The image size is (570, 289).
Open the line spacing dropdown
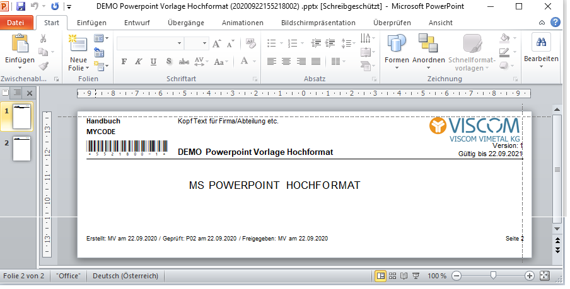(x=348, y=43)
